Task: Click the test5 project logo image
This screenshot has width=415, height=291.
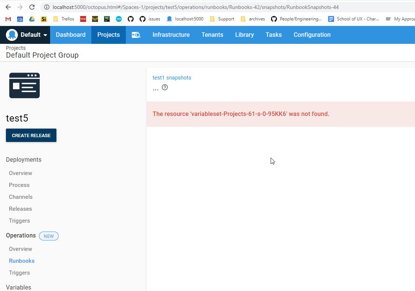Action: pyautogui.click(x=24, y=85)
